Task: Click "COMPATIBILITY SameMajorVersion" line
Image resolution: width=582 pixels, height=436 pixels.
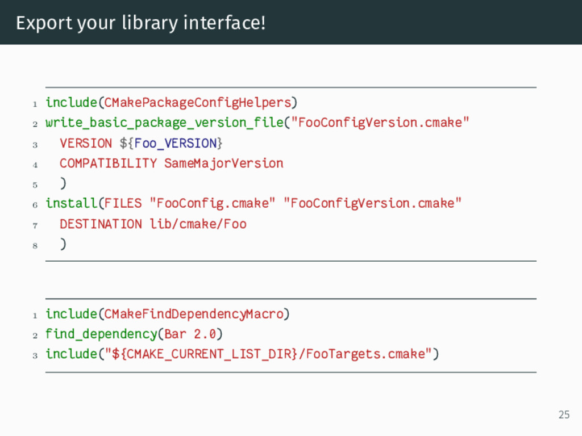Action: click(x=172, y=163)
